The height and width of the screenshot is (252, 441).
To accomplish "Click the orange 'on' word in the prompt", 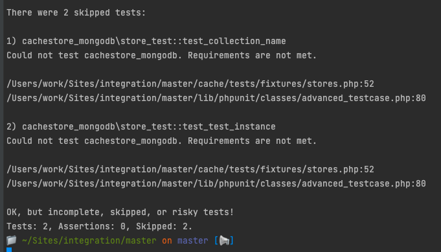I will pyautogui.click(x=167, y=241).
